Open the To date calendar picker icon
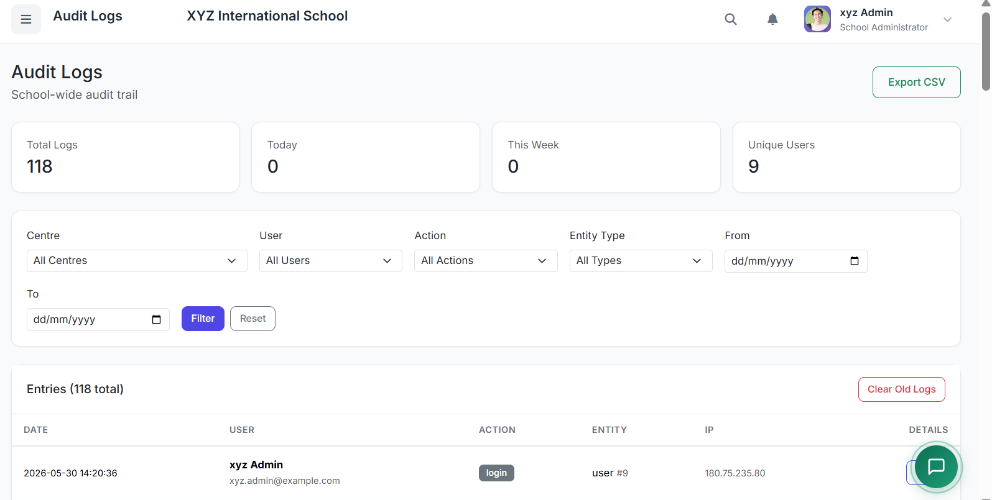992x500 pixels. click(157, 319)
